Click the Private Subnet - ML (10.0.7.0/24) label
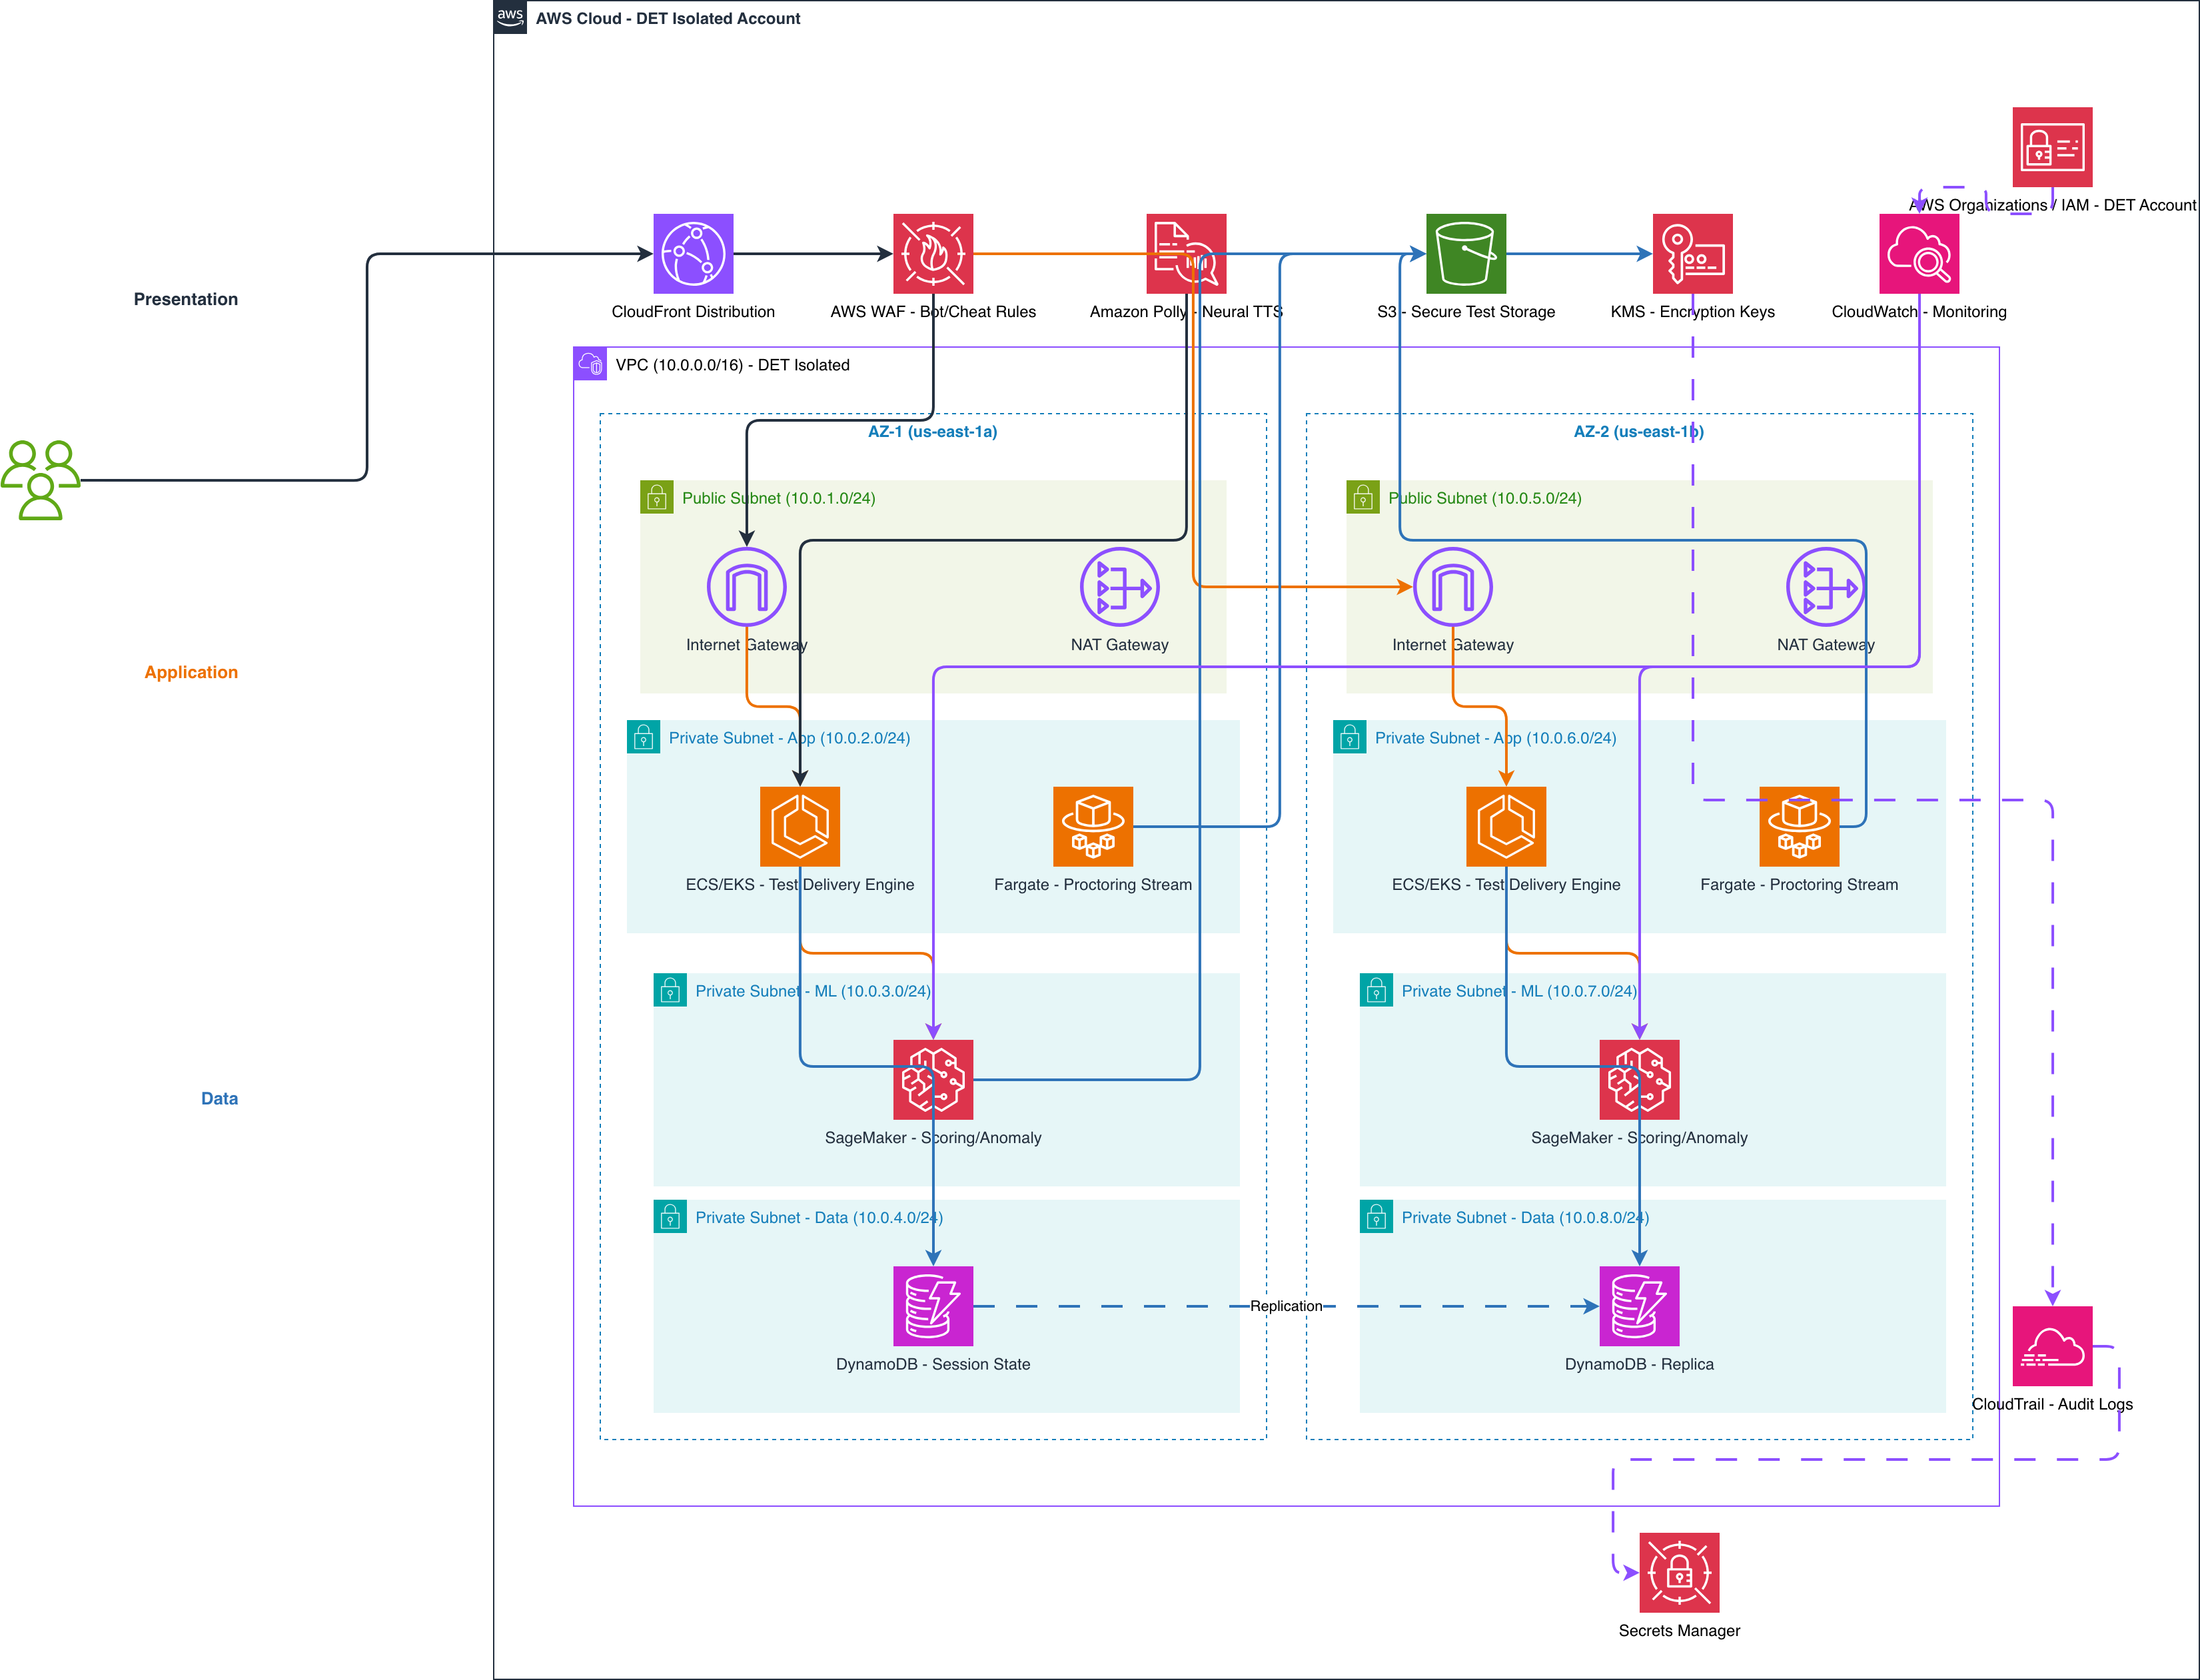 click(1519, 991)
